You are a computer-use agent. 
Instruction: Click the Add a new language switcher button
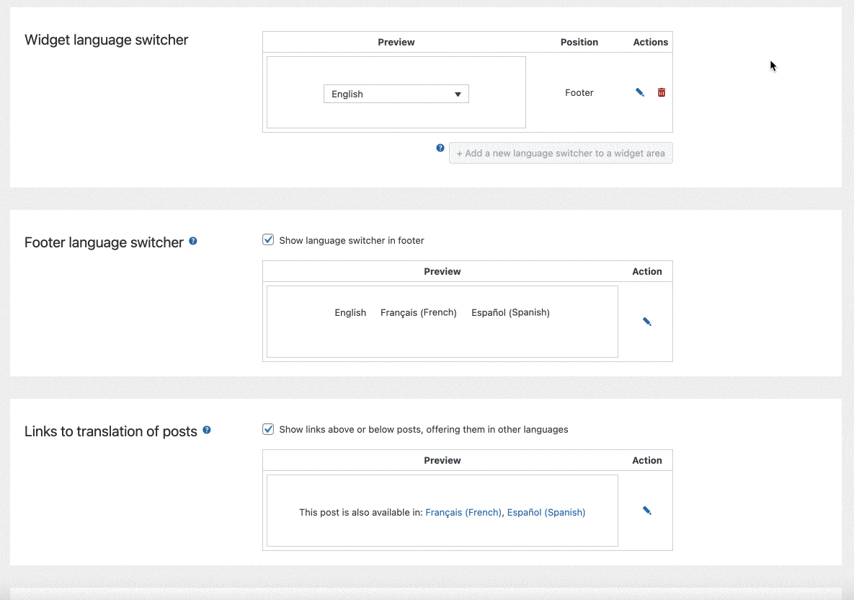tap(561, 152)
